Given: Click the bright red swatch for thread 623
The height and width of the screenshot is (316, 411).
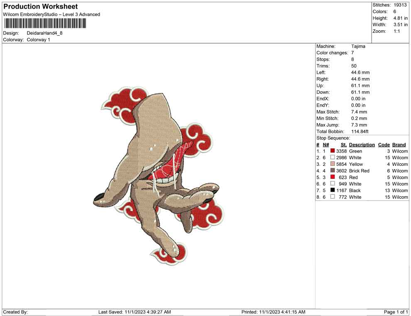Looking at the screenshot, I should (x=333, y=177).
